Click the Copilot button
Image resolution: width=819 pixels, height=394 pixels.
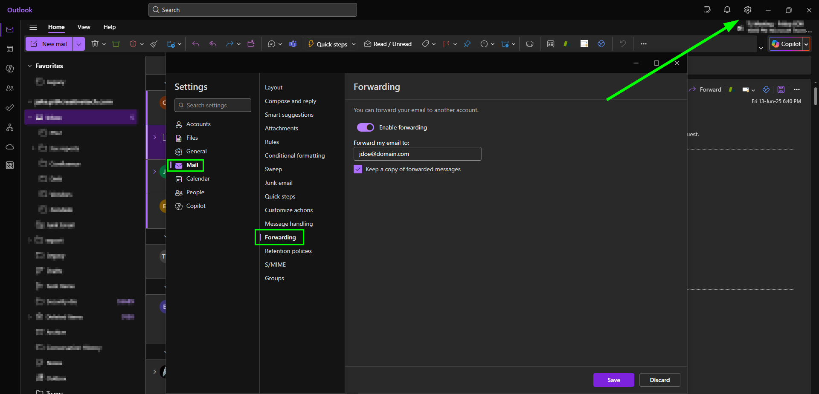coord(786,44)
